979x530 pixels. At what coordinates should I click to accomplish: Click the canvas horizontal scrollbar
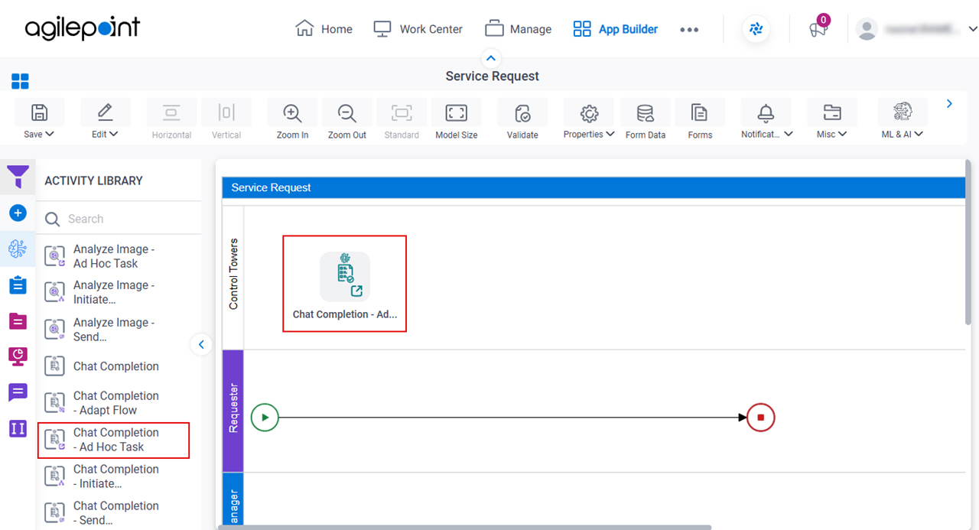(464, 527)
